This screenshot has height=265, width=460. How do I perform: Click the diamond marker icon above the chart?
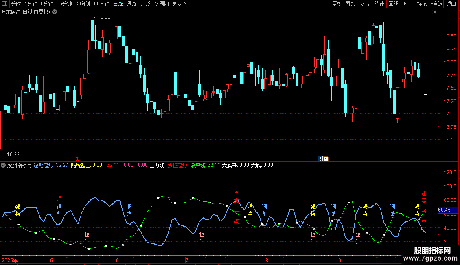tap(426, 12)
